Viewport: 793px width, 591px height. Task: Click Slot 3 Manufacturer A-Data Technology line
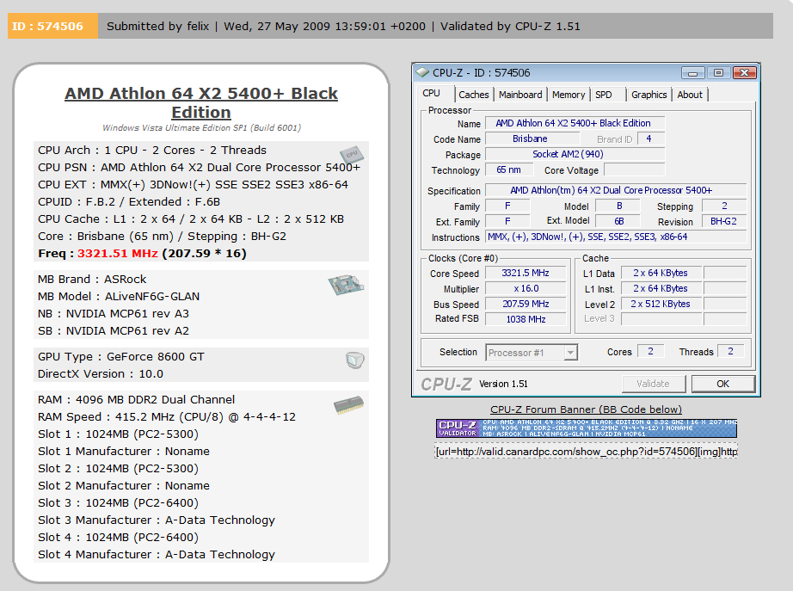pos(157,520)
